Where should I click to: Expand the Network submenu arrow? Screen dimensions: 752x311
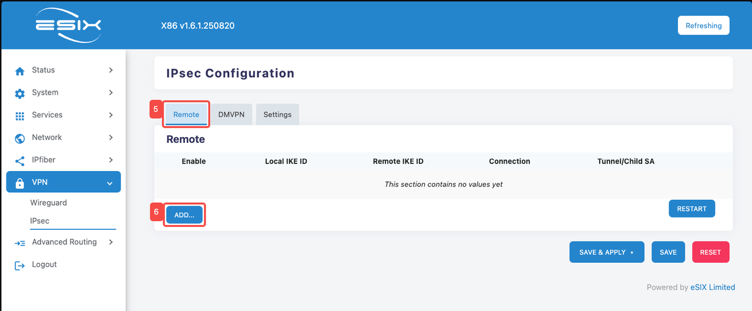tap(111, 138)
